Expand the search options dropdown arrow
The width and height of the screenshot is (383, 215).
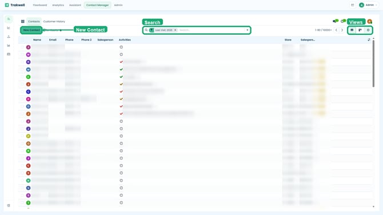(248, 30)
